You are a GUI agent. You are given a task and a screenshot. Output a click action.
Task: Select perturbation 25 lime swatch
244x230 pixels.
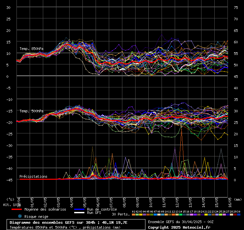(x=221, y=215)
